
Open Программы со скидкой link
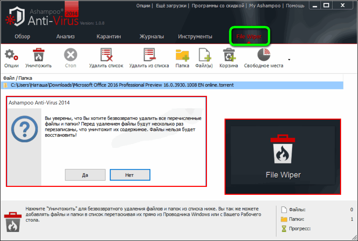coord(218,6)
